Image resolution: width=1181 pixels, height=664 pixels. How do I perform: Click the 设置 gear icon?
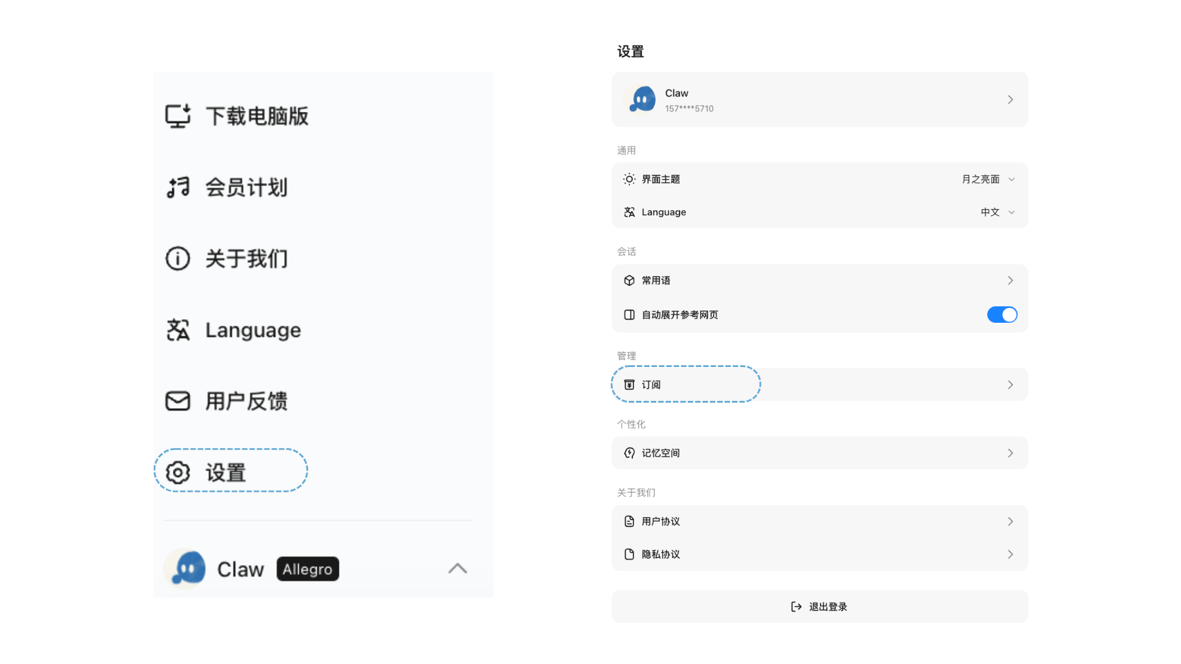coord(178,472)
